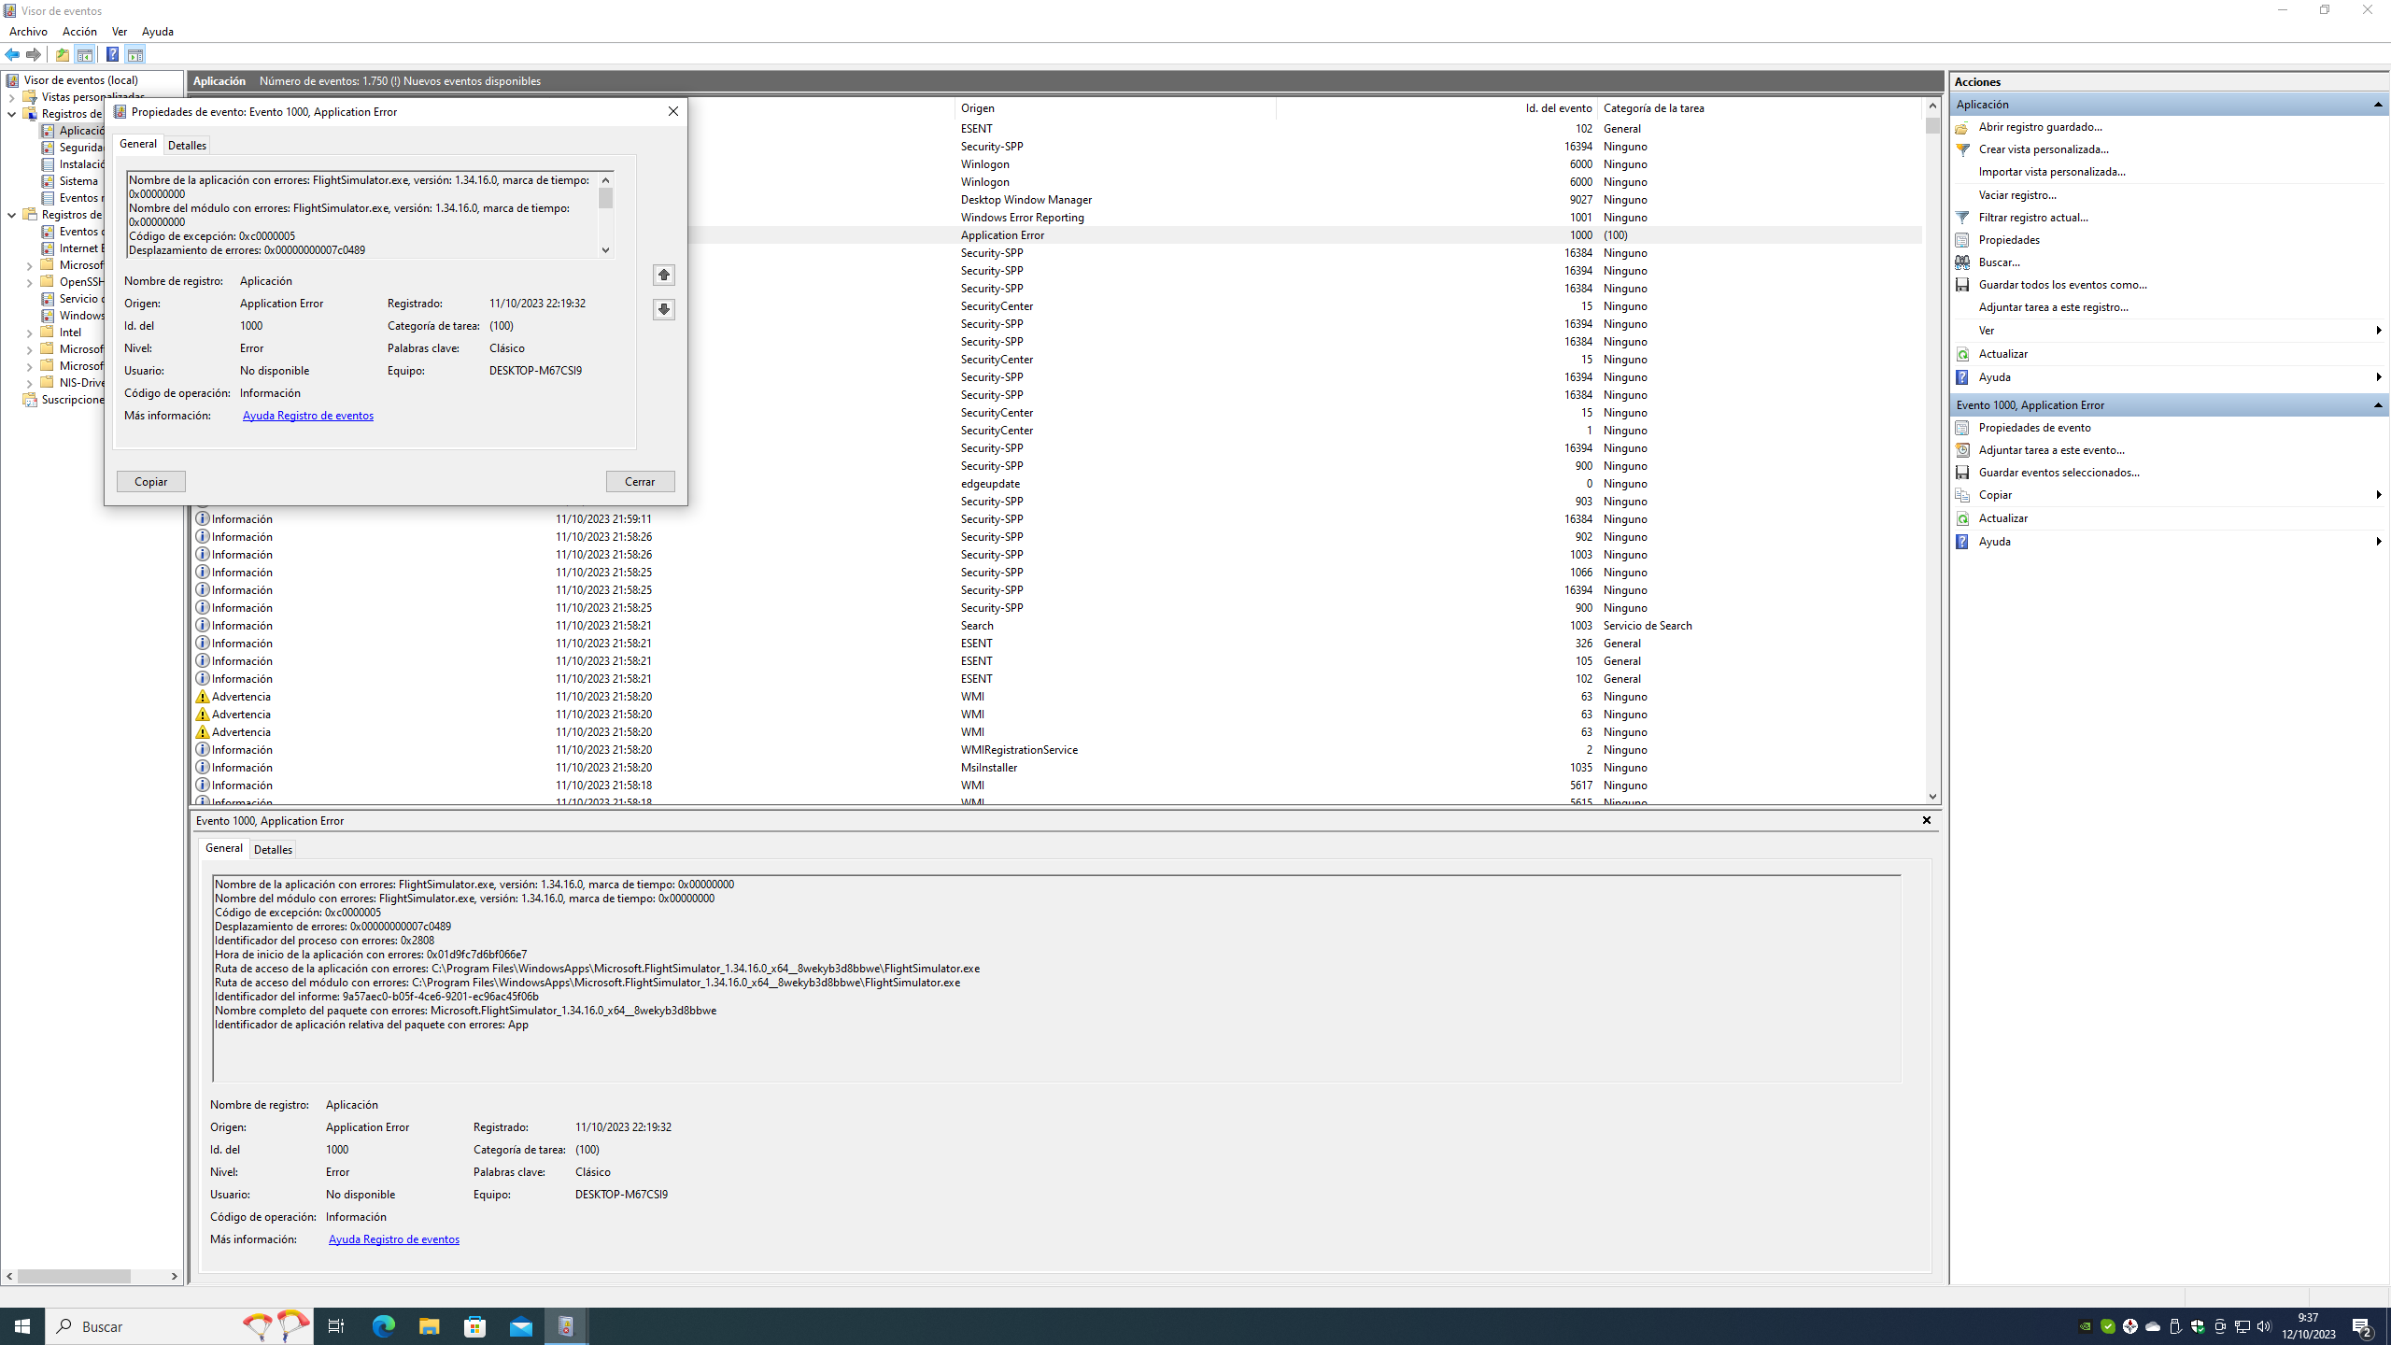This screenshot has width=2391, height=1345.
Task: Sort by Id. del evento column header
Action: 1436,108
